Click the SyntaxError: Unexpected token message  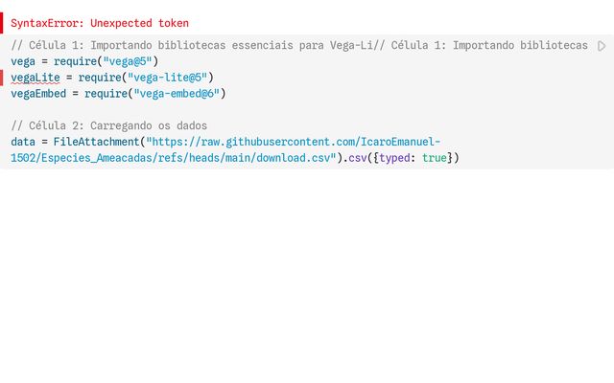[100, 23]
